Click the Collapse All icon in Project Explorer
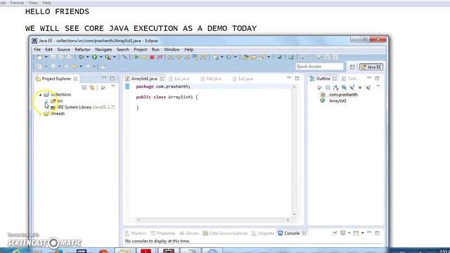 coord(84,87)
